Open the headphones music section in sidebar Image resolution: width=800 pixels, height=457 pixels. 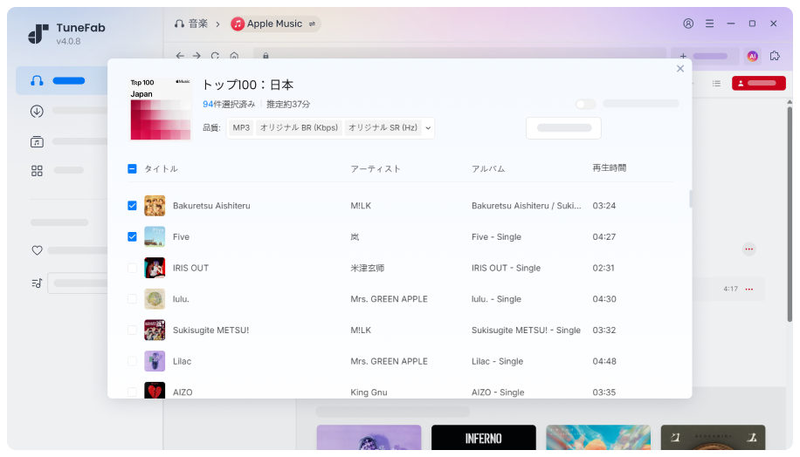37,80
